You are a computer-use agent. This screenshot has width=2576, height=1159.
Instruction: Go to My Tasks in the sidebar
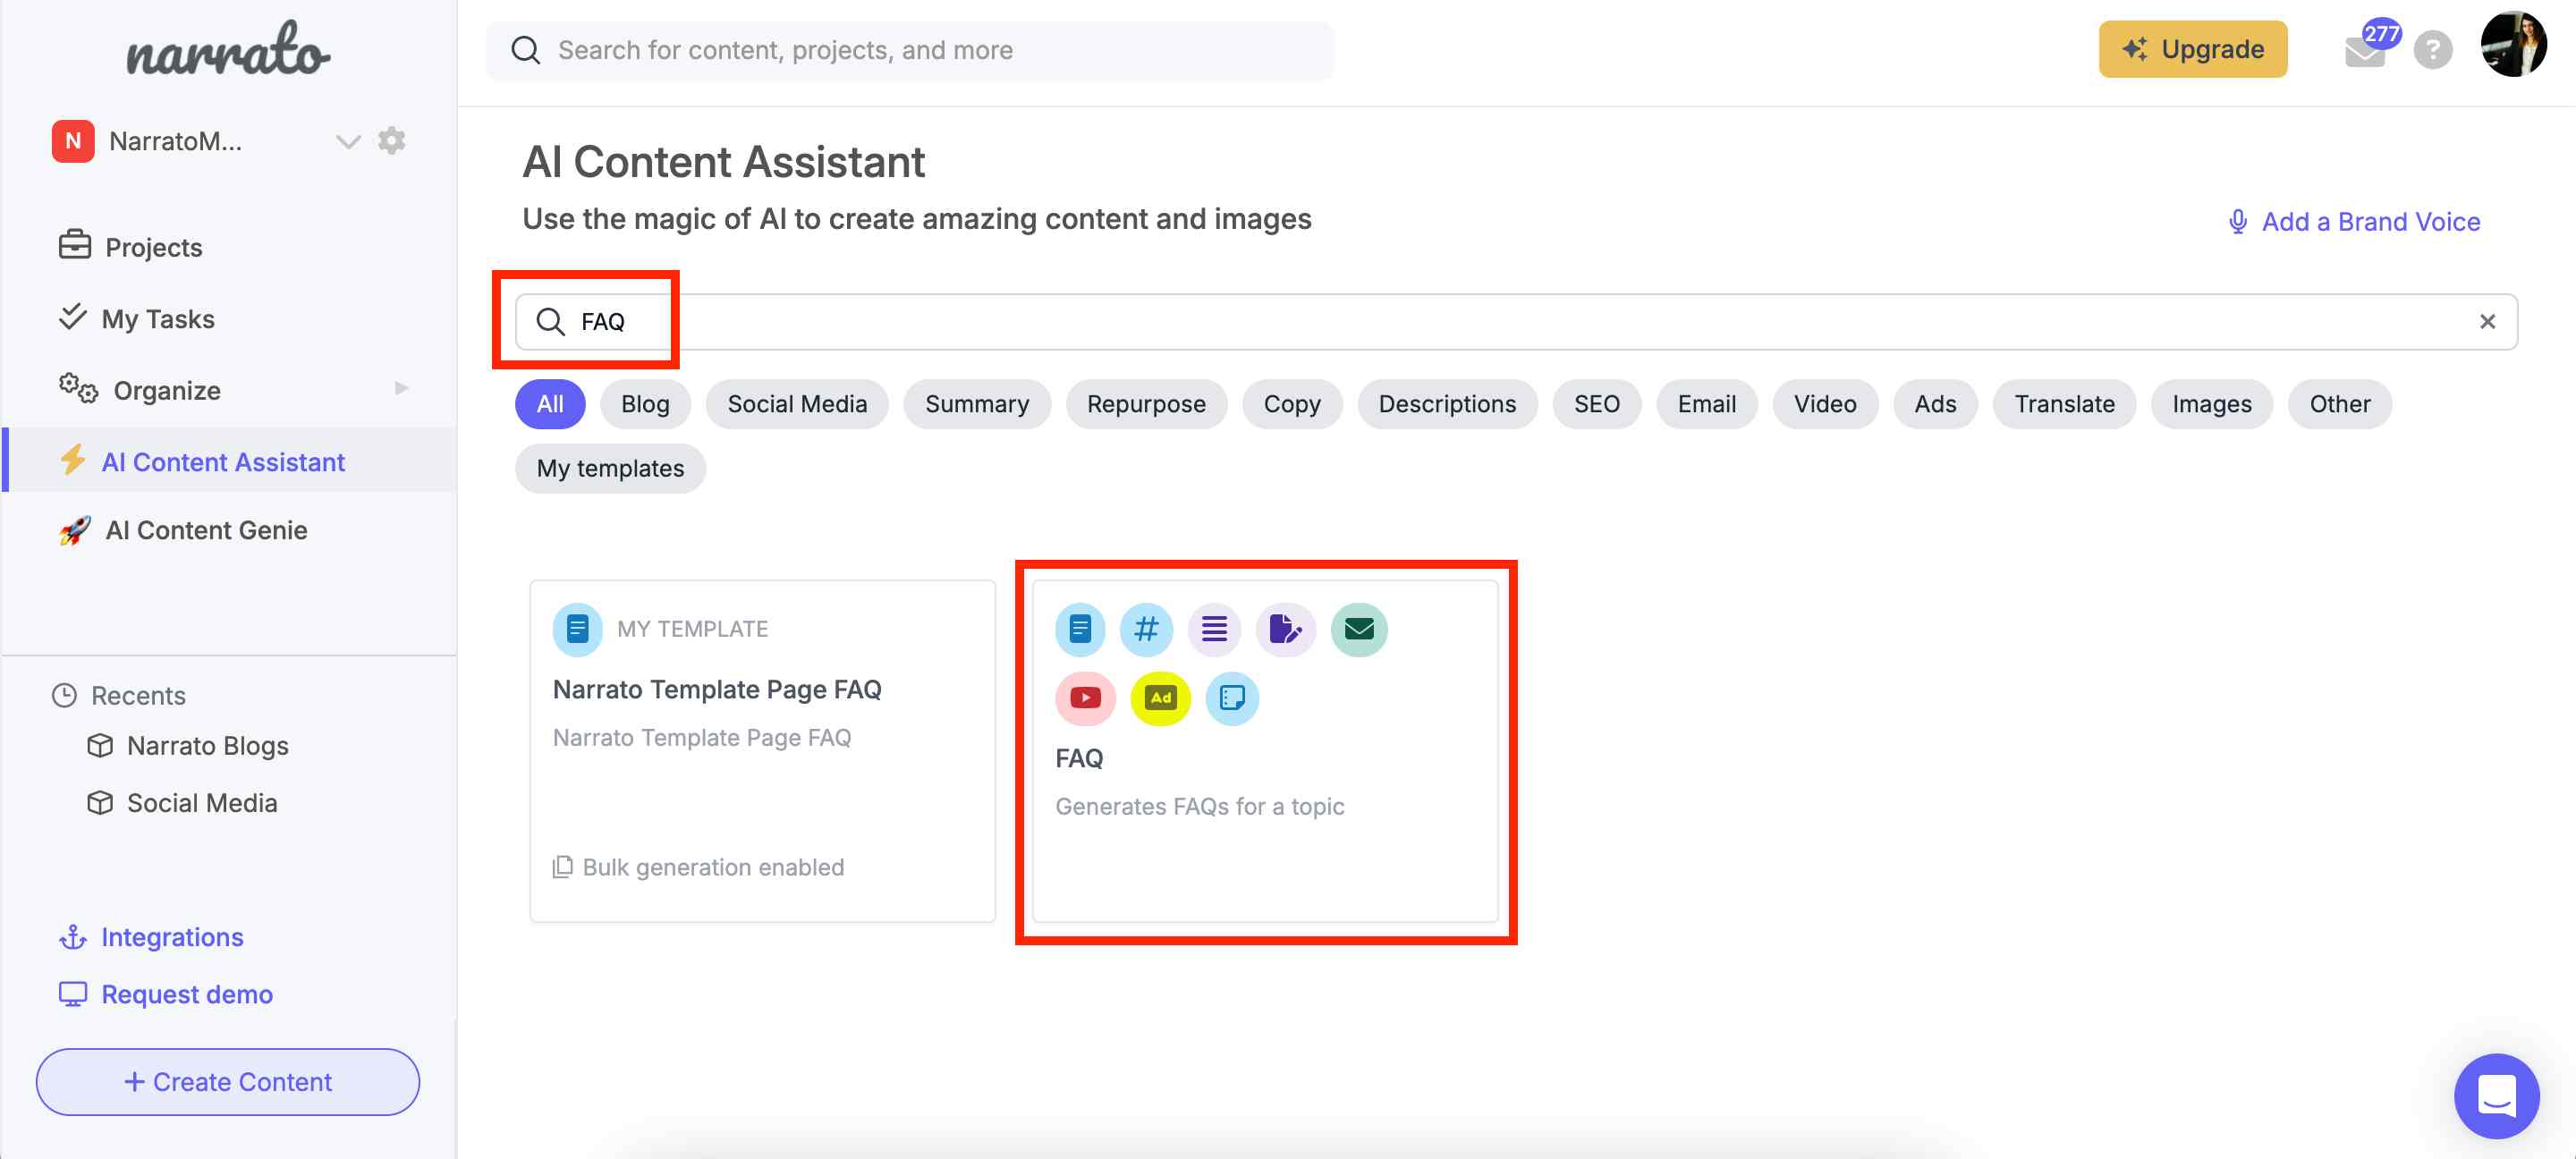point(136,318)
